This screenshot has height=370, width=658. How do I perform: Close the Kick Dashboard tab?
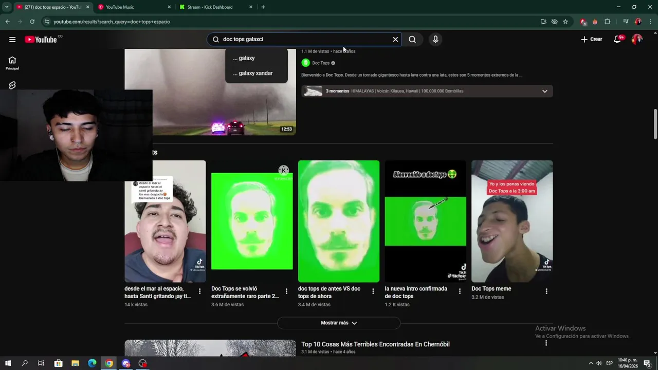click(x=251, y=7)
